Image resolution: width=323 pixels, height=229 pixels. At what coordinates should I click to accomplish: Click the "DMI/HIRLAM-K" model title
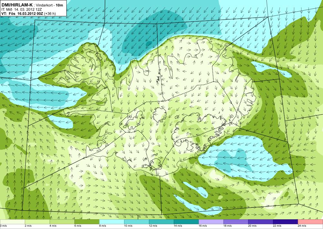(17, 5)
